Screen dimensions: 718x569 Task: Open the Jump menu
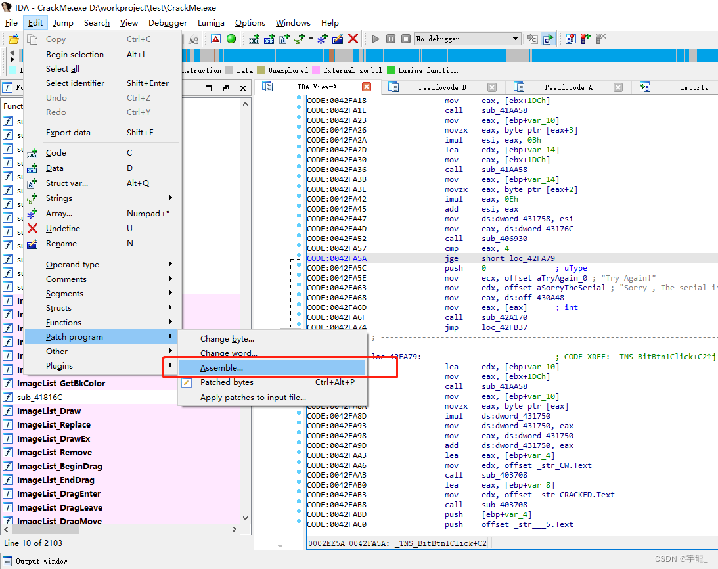point(63,23)
